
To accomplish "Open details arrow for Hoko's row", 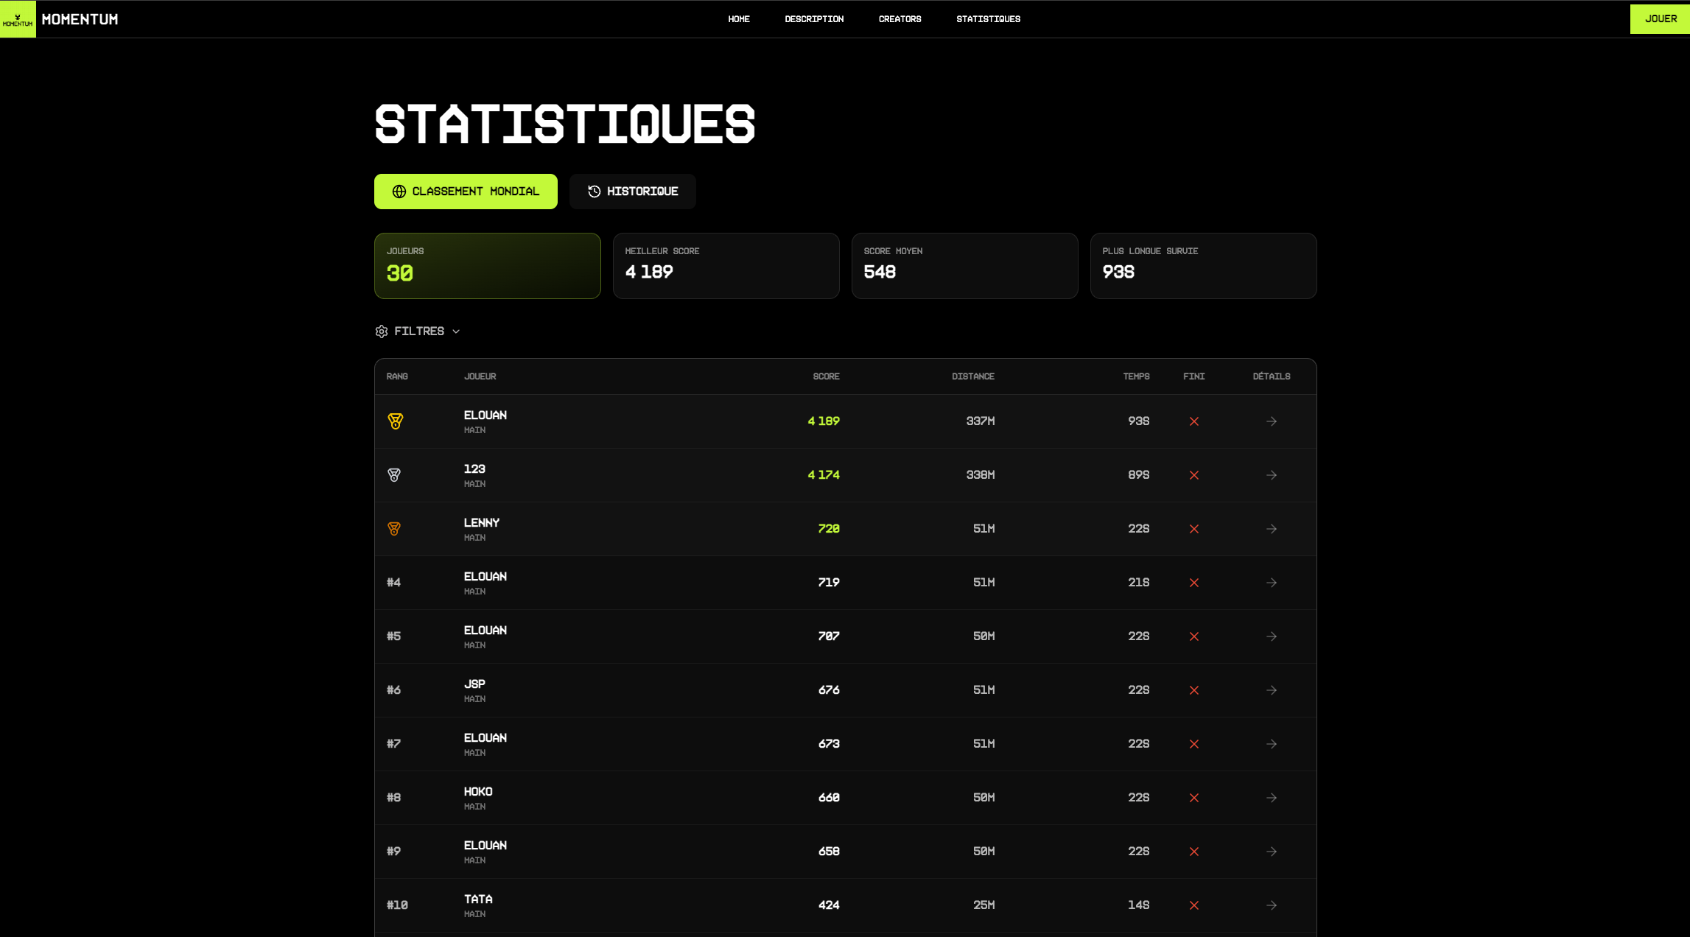I will click(1271, 798).
